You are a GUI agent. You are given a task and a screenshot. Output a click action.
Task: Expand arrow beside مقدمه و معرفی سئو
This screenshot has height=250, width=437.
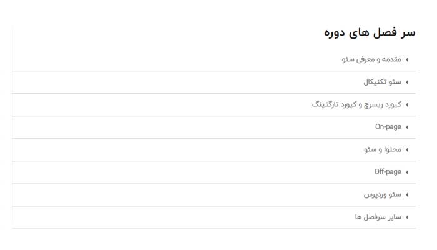point(407,60)
